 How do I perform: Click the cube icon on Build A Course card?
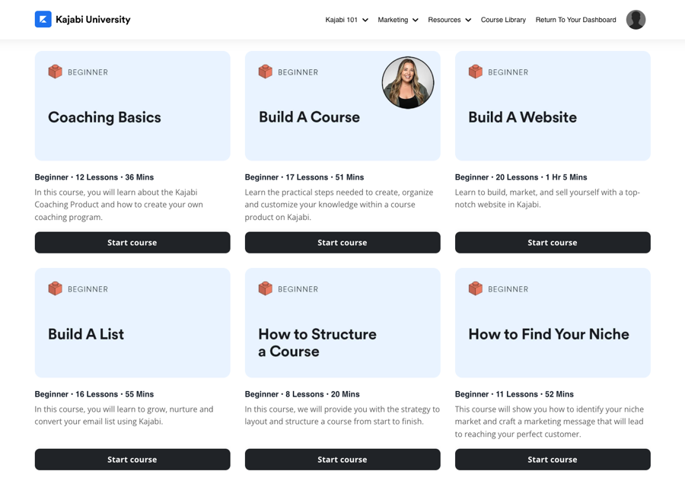265,72
